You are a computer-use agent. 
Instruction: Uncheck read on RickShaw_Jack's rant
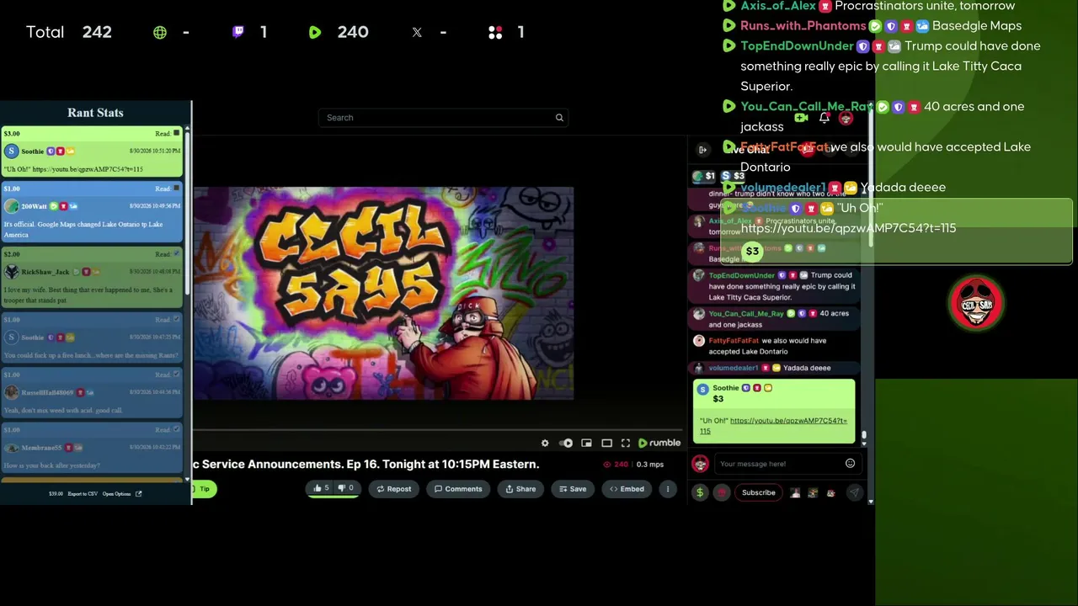[177, 253]
